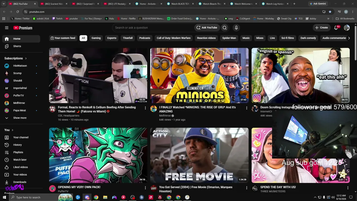Select the Reaction videos filter chip
The image size is (357, 201).
pos(206,38)
